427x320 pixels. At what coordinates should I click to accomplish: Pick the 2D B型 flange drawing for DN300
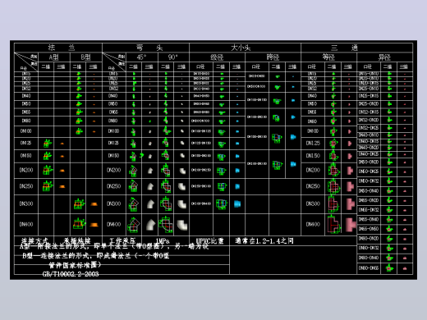click(79, 204)
